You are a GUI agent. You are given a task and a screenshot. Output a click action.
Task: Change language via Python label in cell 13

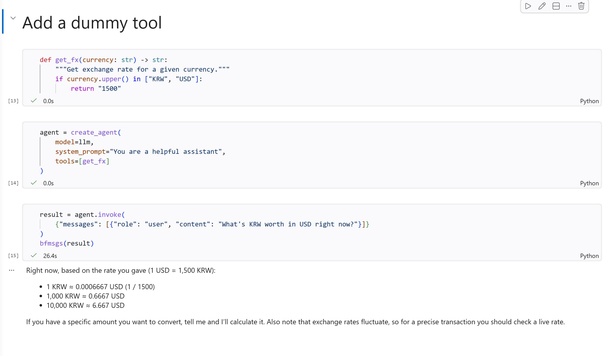589,101
